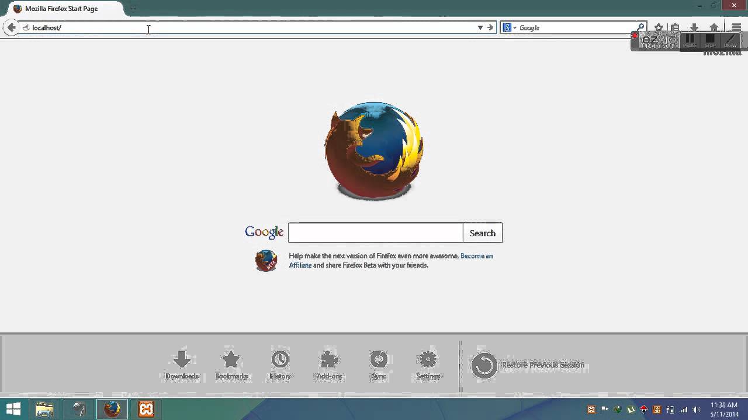Click the Search button
Viewport: 748px width, 420px height.
483,233
